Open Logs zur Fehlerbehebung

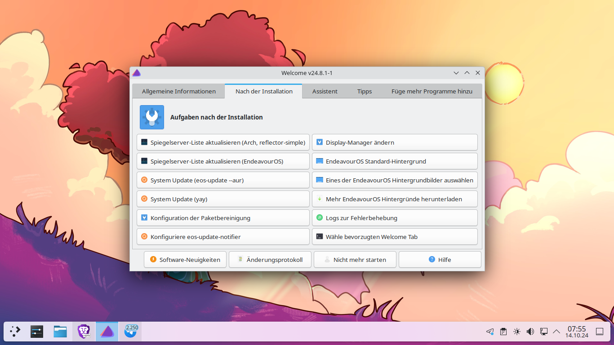pos(395,218)
